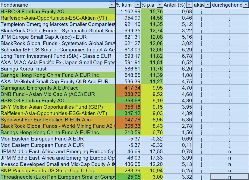Select HSBC GIF Indian Equity AC in the 1.162,99 row
This screenshot has width=249, height=180.
click(x=58, y=11)
